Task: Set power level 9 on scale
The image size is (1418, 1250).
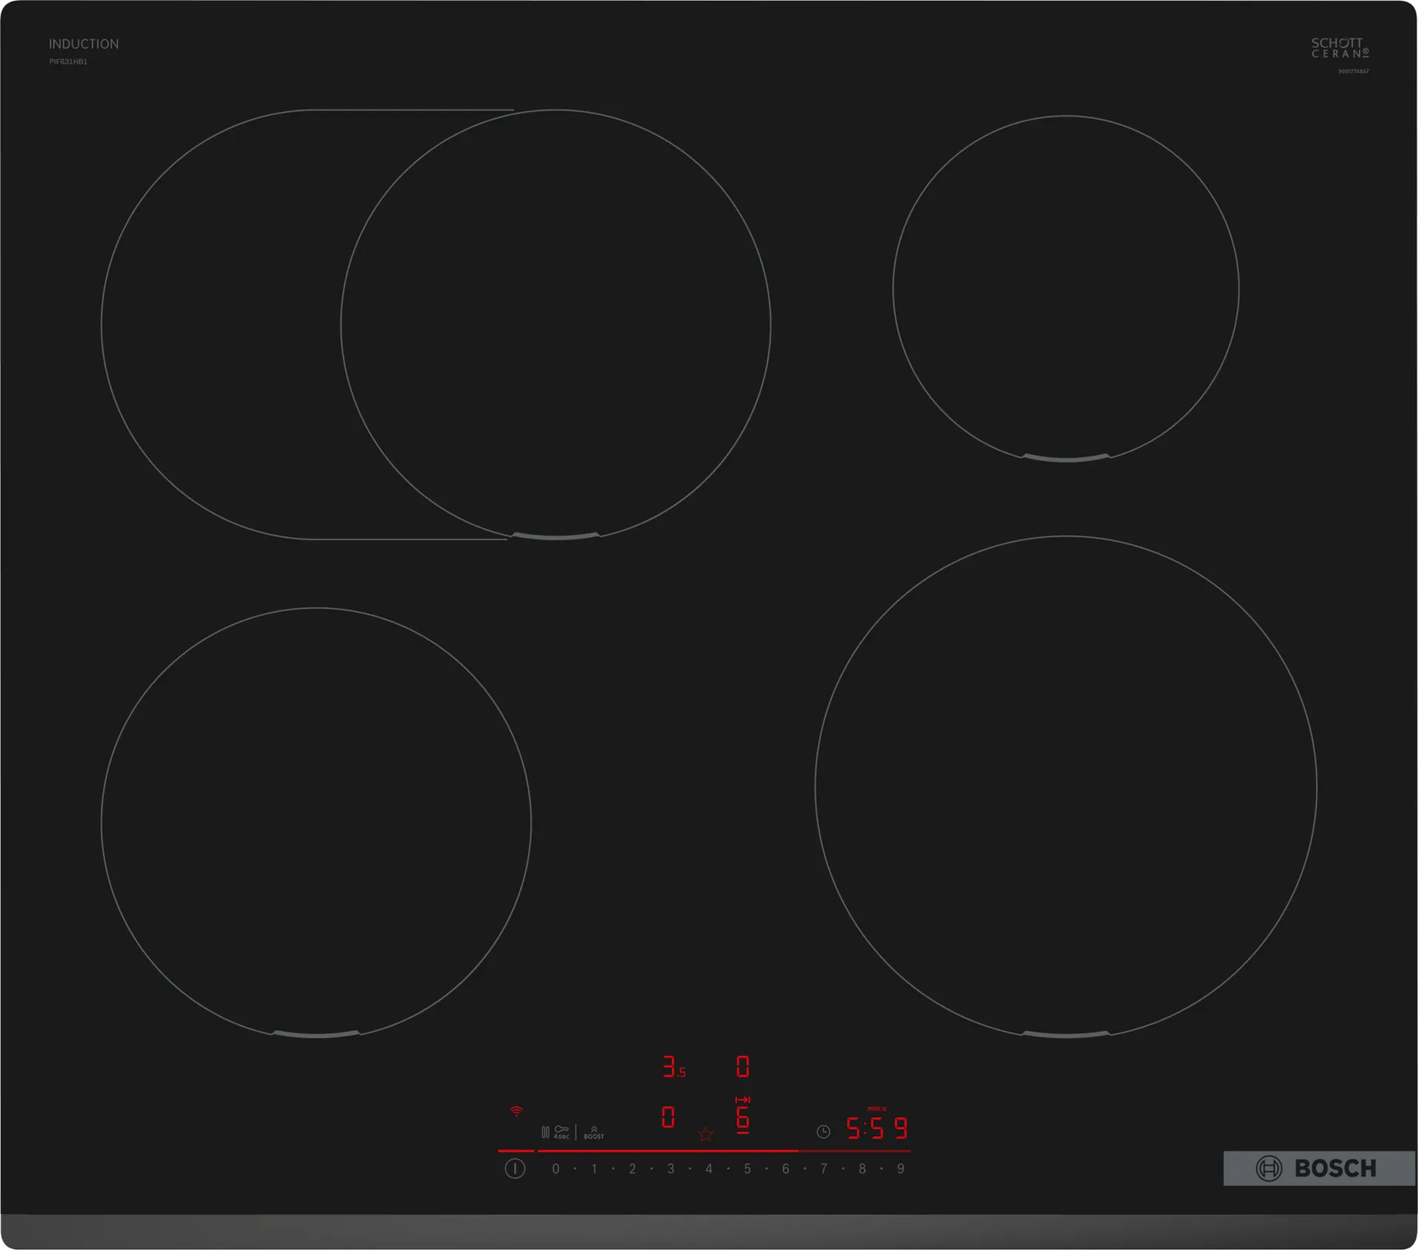Action: (900, 1169)
